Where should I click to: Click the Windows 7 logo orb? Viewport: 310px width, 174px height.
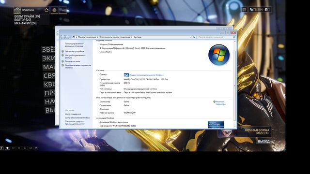[219, 55]
